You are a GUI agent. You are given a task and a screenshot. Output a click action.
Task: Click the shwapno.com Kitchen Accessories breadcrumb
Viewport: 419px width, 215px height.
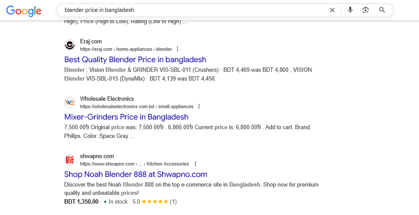click(x=168, y=164)
